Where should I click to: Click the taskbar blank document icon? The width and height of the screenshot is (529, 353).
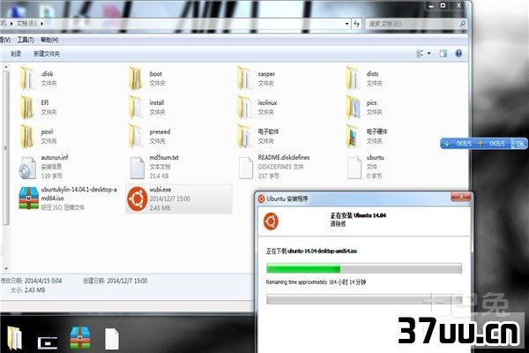pyautogui.click(x=112, y=339)
